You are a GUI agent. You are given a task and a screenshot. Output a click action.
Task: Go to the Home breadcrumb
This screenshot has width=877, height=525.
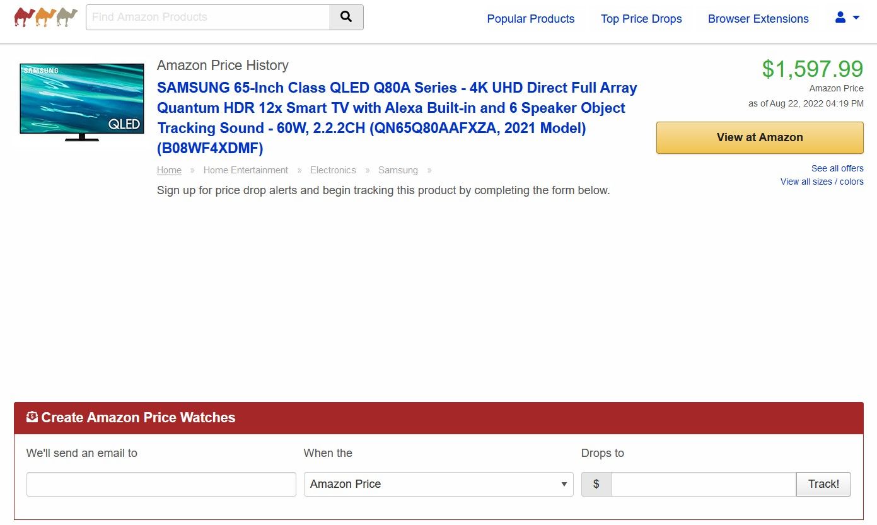[169, 170]
